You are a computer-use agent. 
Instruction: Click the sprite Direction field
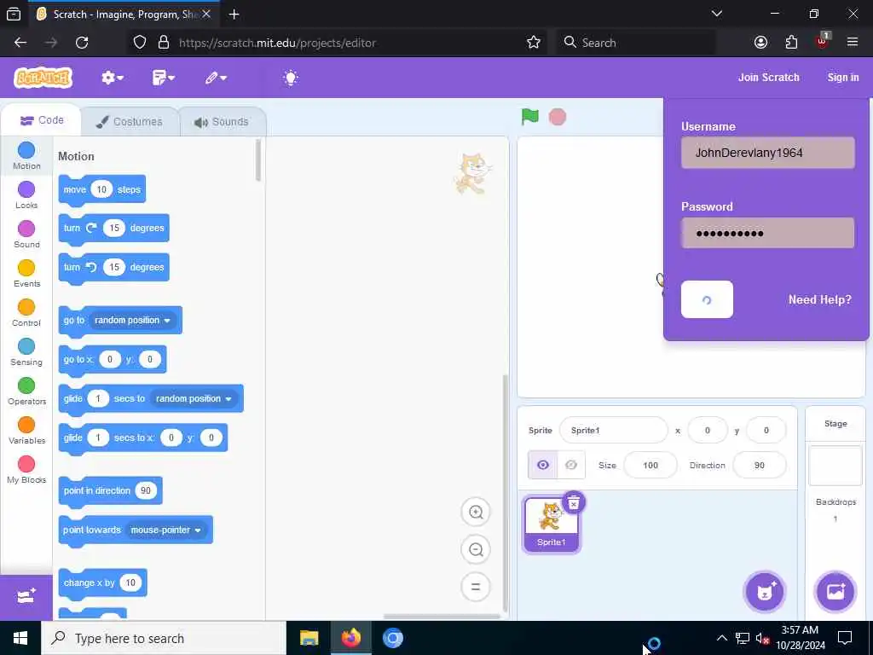pos(760,465)
